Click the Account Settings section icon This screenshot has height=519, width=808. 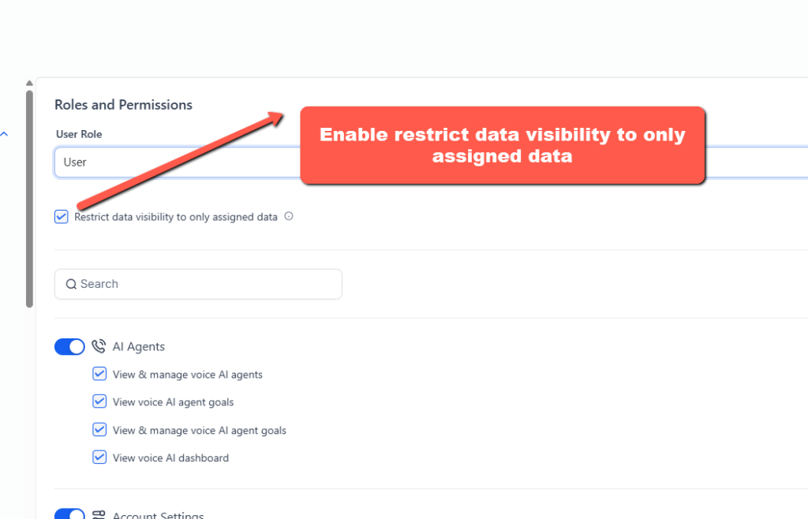click(99, 514)
